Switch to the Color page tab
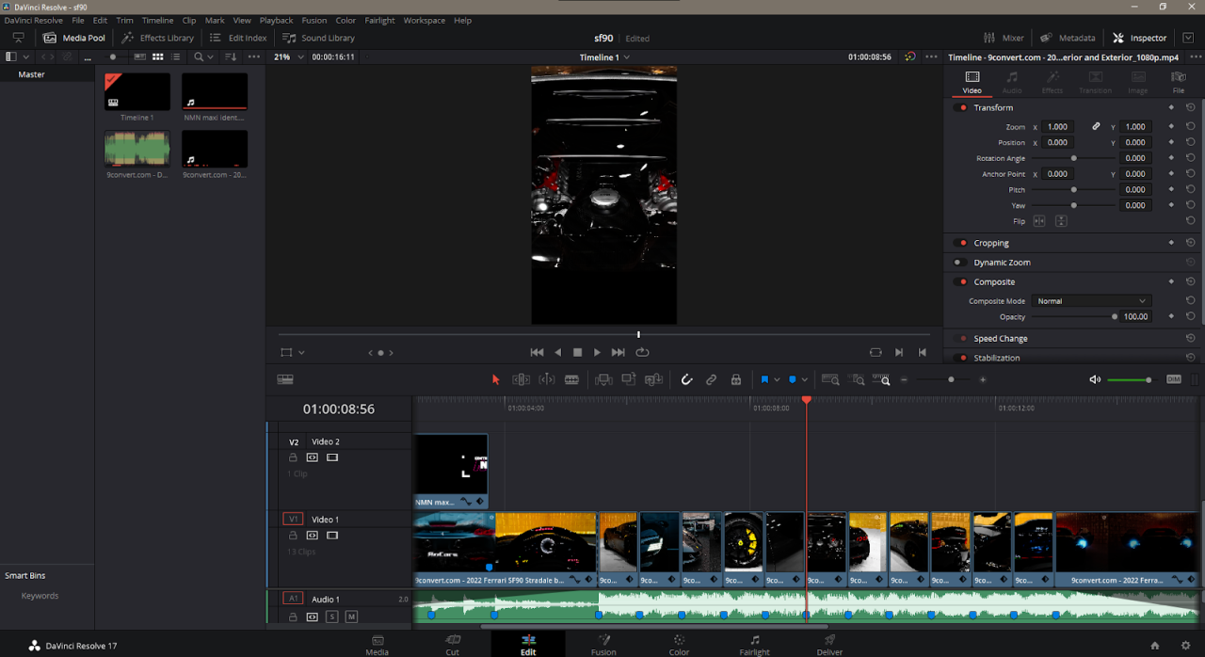The height and width of the screenshot is (657, 1205). 679,644
